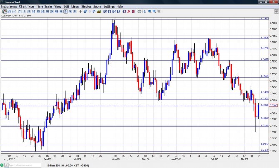Select the candlestick chart type icon
This screenshot has width=279, height=168.
(5, 11)
